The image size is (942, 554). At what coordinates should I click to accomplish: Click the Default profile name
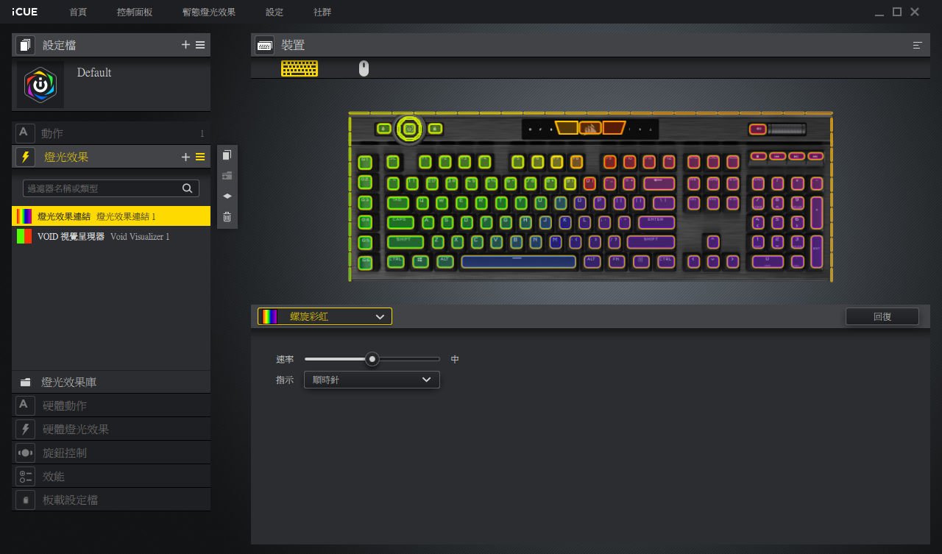tap(94, 72)
